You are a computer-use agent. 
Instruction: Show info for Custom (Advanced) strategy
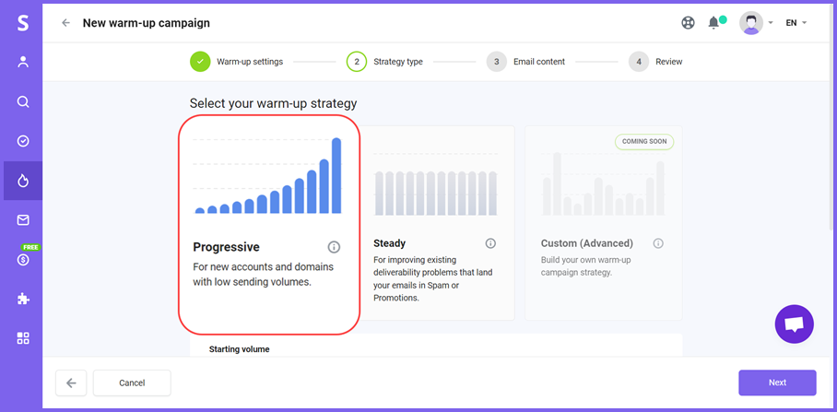click(658, 243)
